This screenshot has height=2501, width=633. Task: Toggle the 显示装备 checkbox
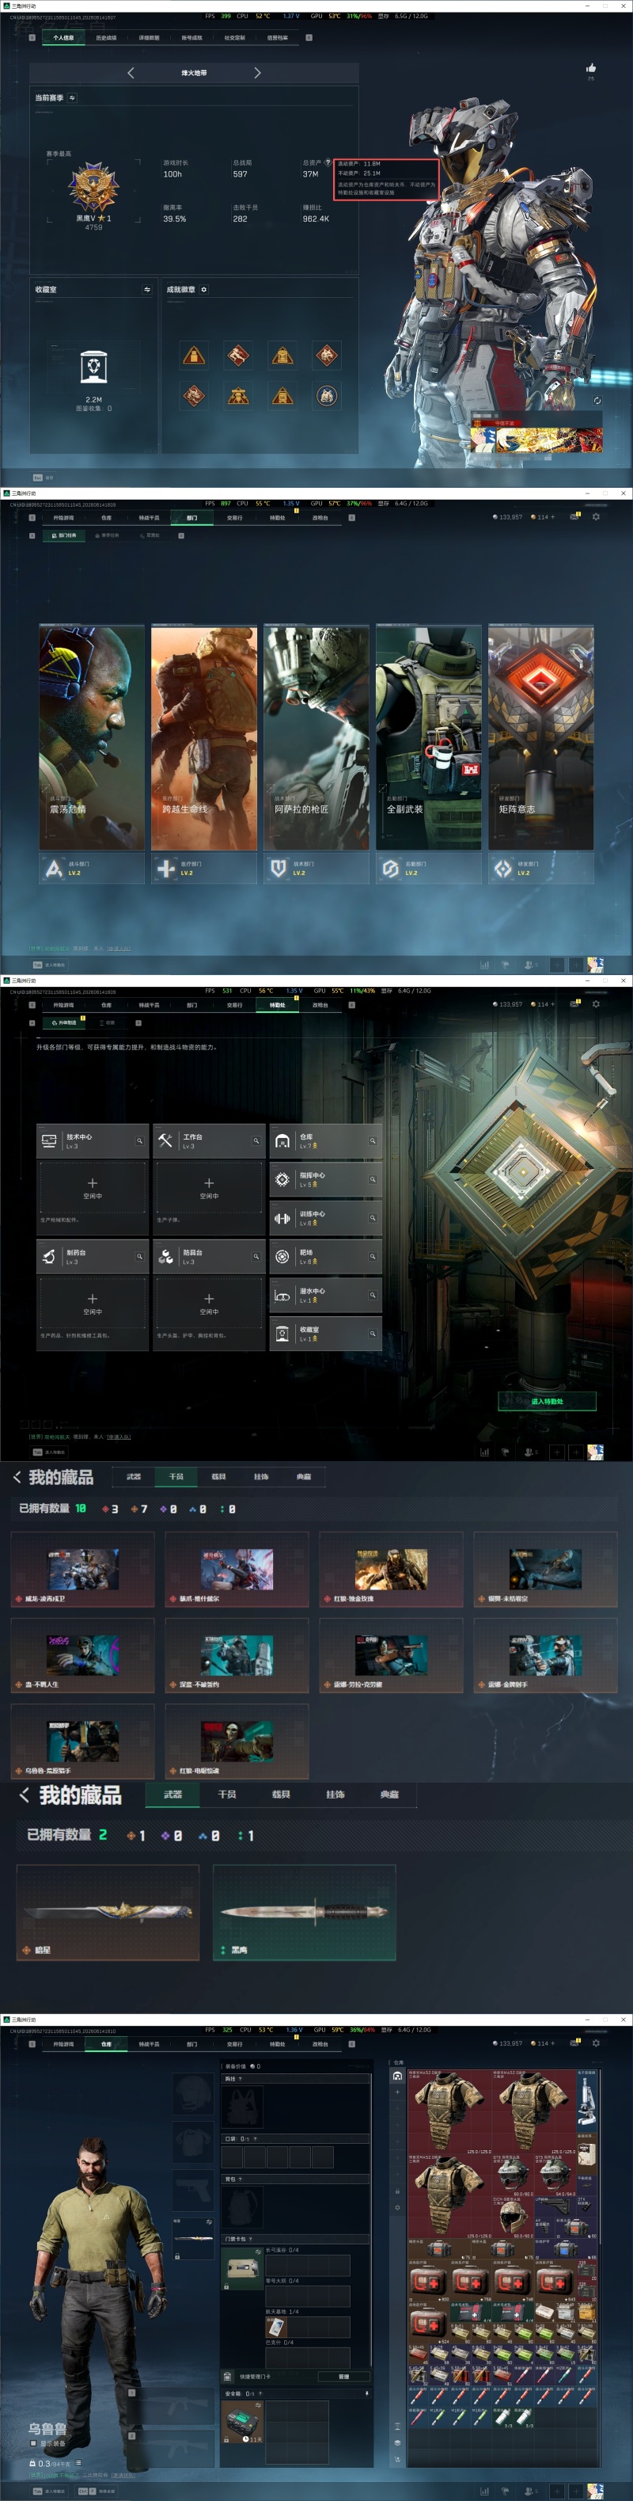point(32,2442)
